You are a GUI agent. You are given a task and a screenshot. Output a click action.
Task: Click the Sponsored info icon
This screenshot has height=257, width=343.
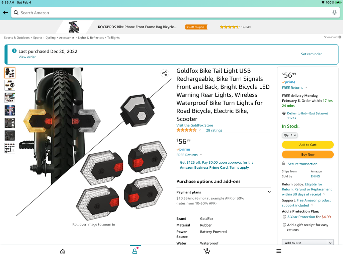point(340,37)
